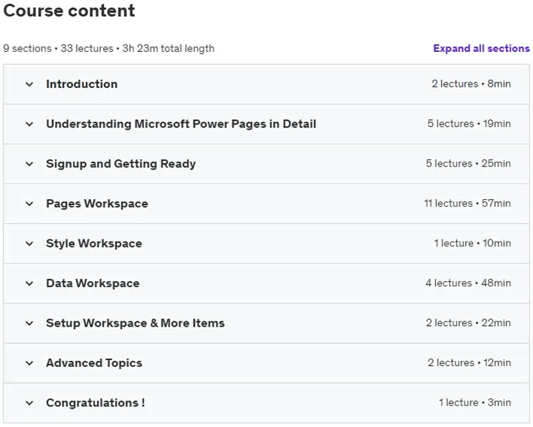Image resolution: width=533 pixels, height=427 pixels.
Task: Click '2 lectures • 12min' text
Action: (469, 362)
